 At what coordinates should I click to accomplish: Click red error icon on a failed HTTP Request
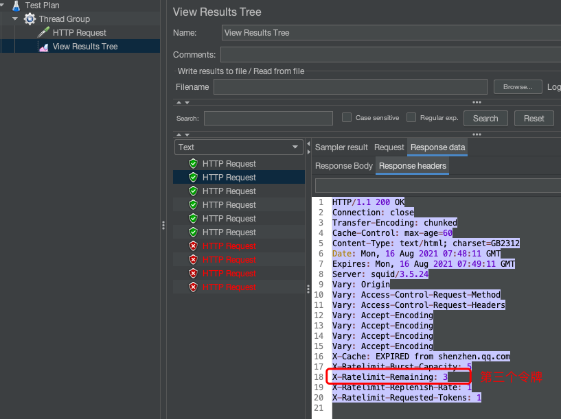[x=193, y=246]
